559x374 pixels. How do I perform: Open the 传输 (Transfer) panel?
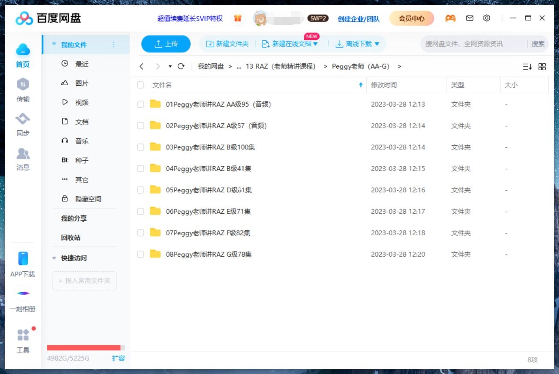point(23,90)
